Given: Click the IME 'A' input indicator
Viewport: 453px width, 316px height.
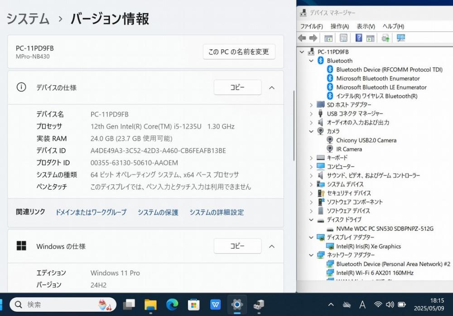Looking at the screenshot, I should (362, 304).
